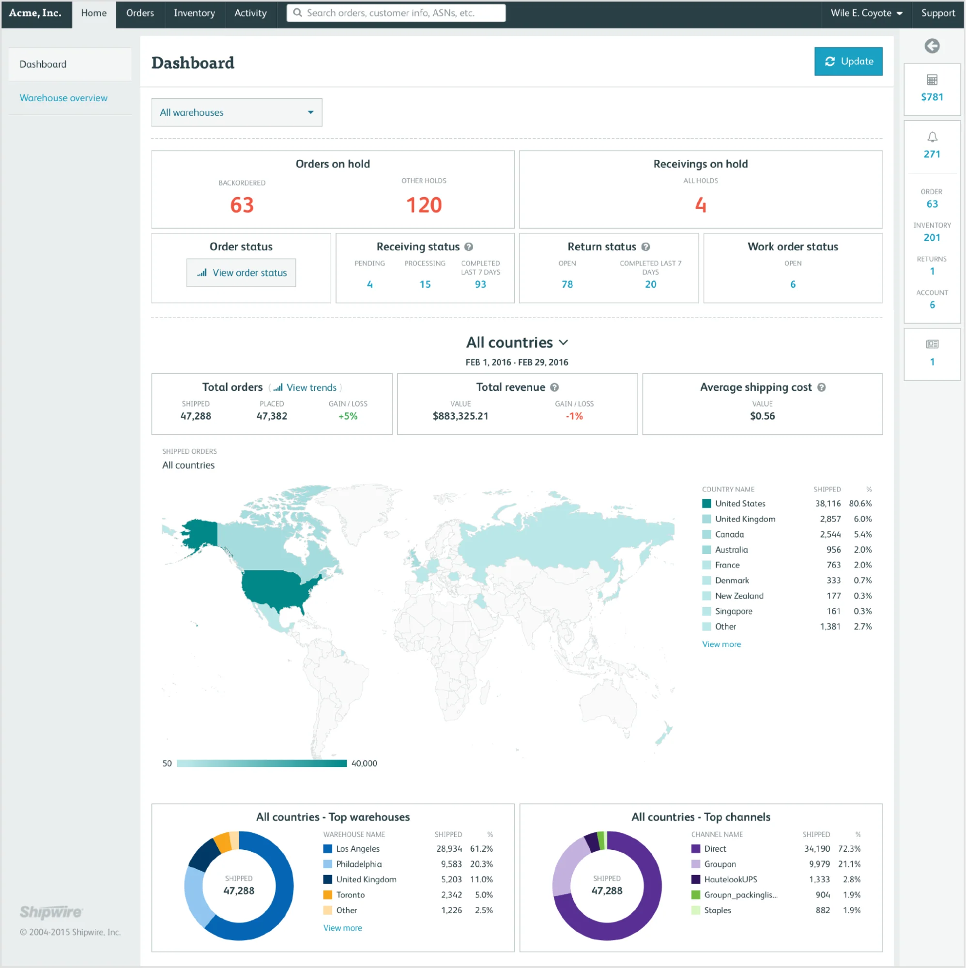Viewport: 966px width, 968px height.
Task: Open the Wile E. Coyote account menu
Action: (x=866, y=13)
